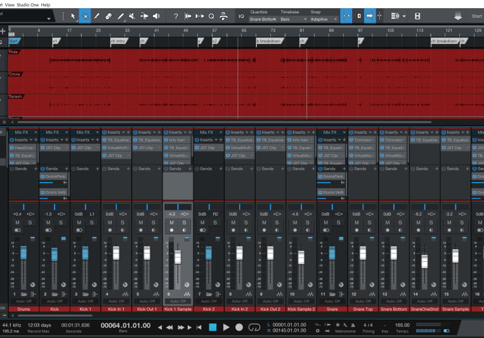Mute the SnareOneShot channel
484x338 pixels.
click(419, 223)
